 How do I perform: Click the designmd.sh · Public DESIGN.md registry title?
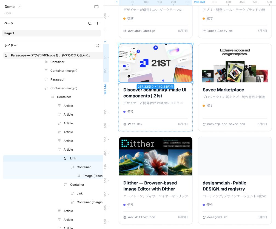coord(224,186)
